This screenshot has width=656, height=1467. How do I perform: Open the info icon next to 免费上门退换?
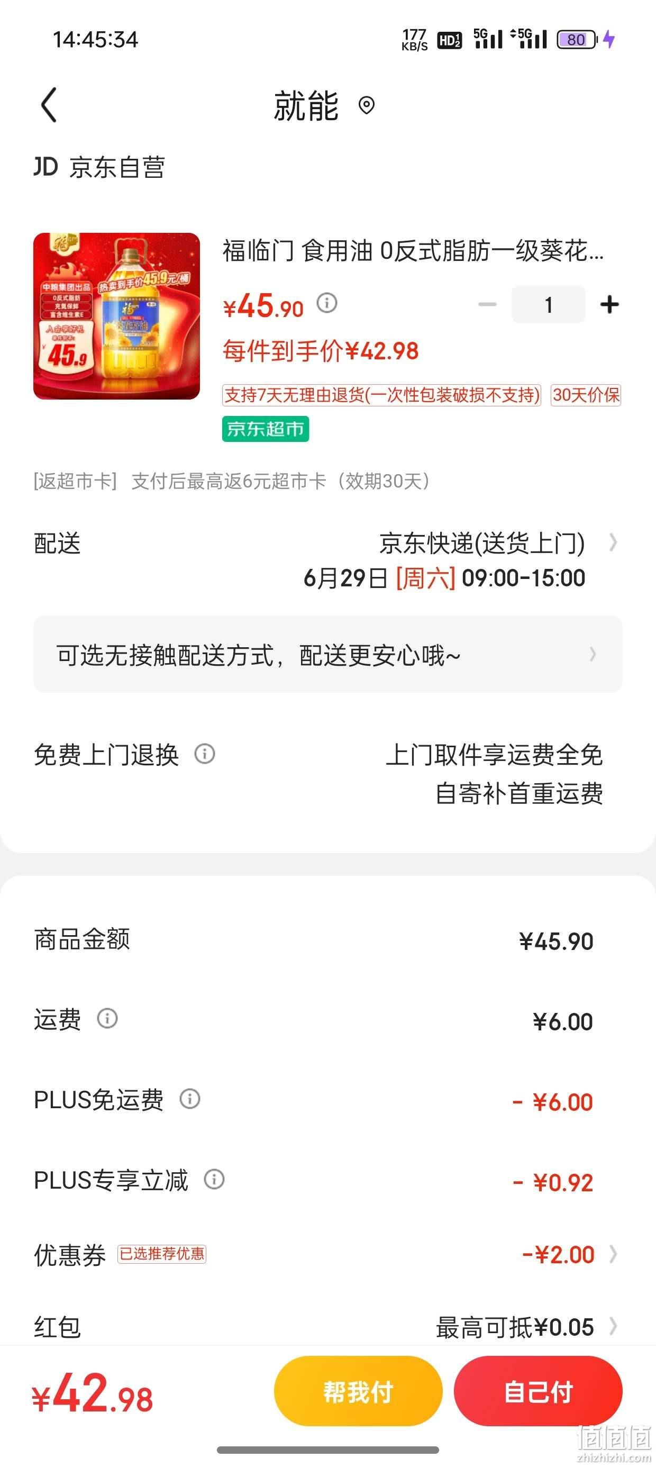204,754
